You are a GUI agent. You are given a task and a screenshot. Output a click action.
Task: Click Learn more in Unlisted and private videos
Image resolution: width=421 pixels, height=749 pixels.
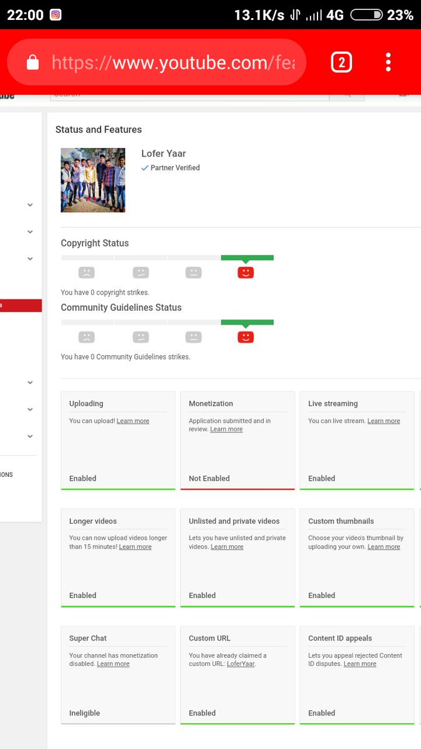click(227, 547)
